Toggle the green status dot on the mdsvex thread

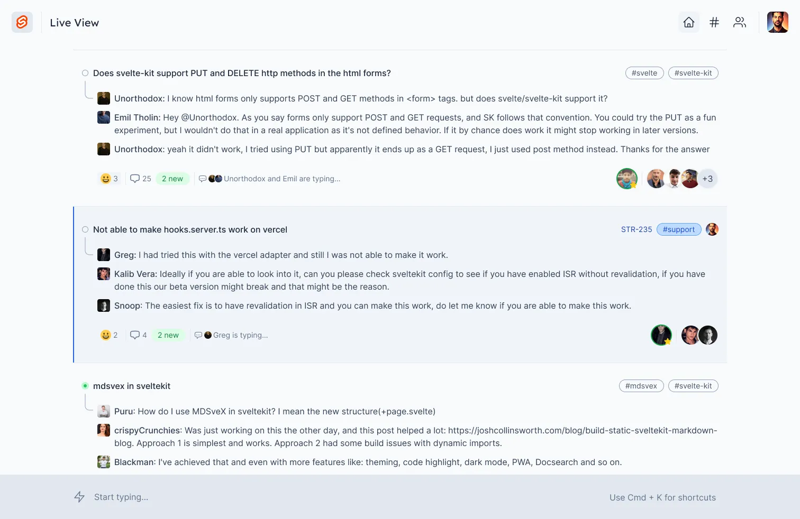(x=85, y=386)
